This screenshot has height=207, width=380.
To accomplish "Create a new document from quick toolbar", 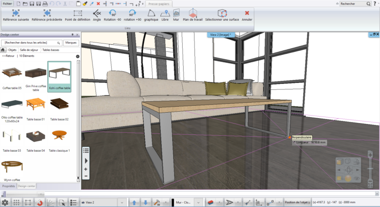I will [x=18, y=3].
